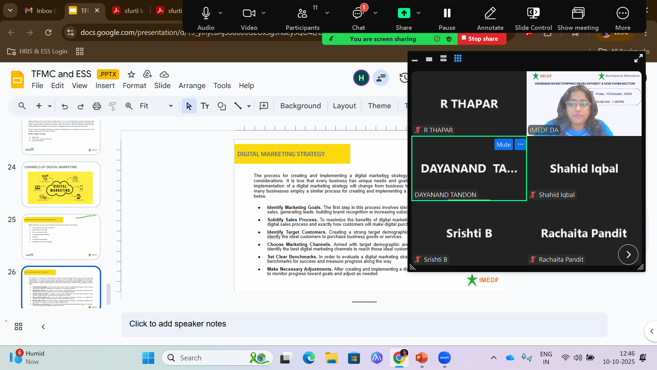Viewport: 657px width, 370px height.
Task: Expand the line tool dropdown arrow
Action: click(249, 106)
